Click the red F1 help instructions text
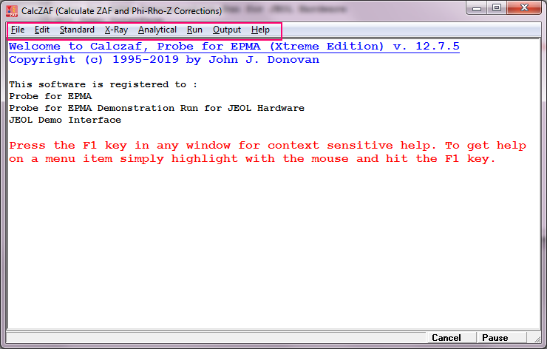The image size is (547, 349). click(x=251, y=152)
